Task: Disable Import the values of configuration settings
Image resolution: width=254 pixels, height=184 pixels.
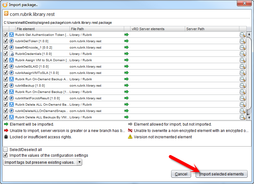Action: click(x=5, y=155)
